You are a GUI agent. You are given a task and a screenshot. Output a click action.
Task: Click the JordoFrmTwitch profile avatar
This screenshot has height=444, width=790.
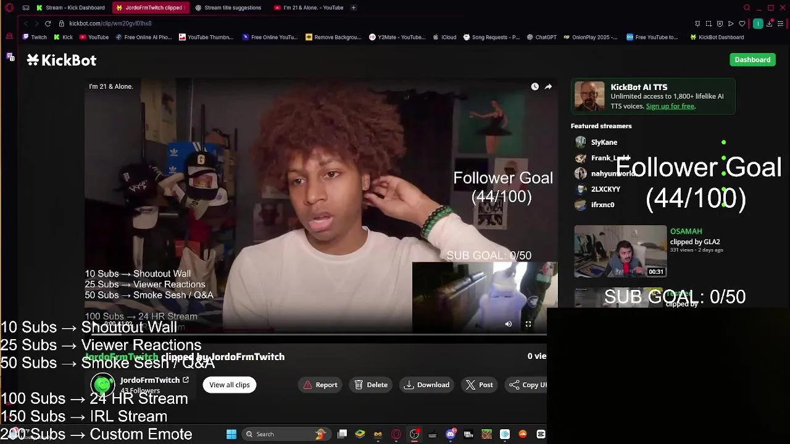(103, 385)
